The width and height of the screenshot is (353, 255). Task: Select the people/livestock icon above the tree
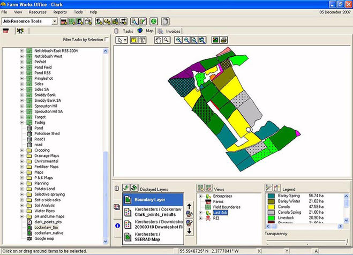coord(20,31)
